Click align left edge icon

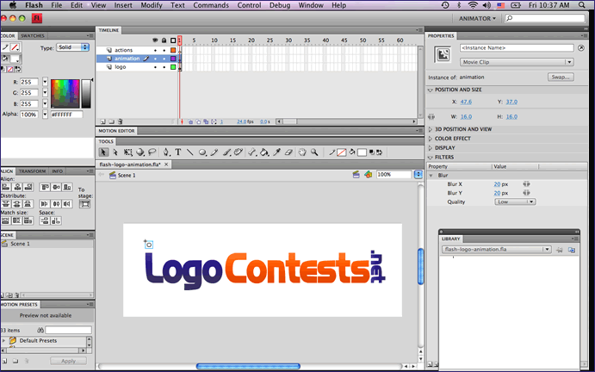click(x=6, y=187)
